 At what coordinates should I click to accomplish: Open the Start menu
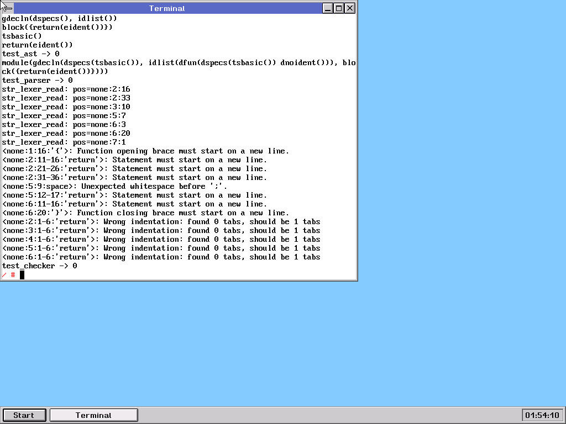pos(24,415)
